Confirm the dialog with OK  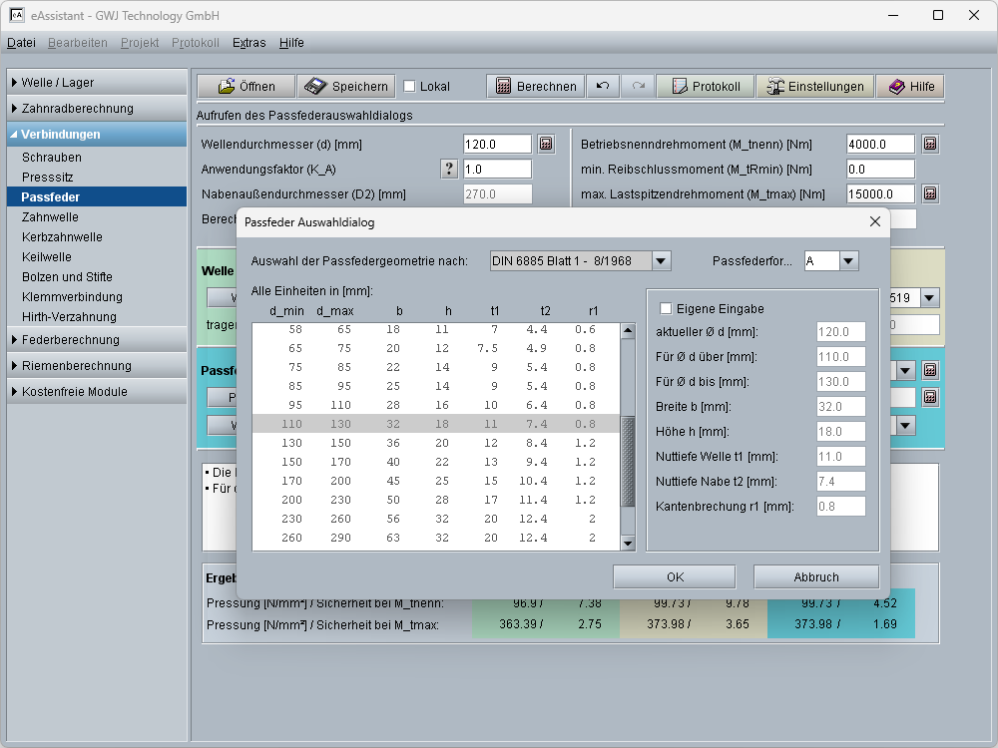pyautogui.click(x=675, y=577)
